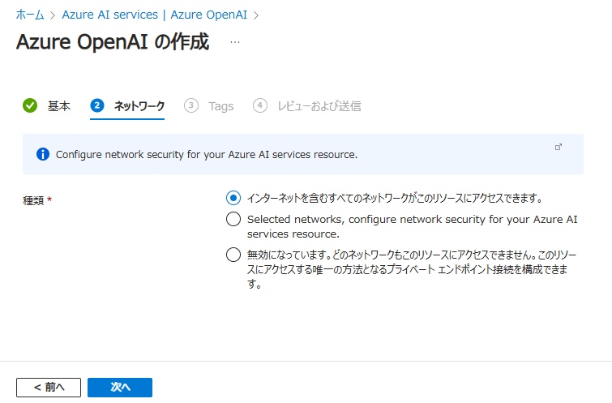Go to the レビューおよび送信 tab

pos(319,106)
